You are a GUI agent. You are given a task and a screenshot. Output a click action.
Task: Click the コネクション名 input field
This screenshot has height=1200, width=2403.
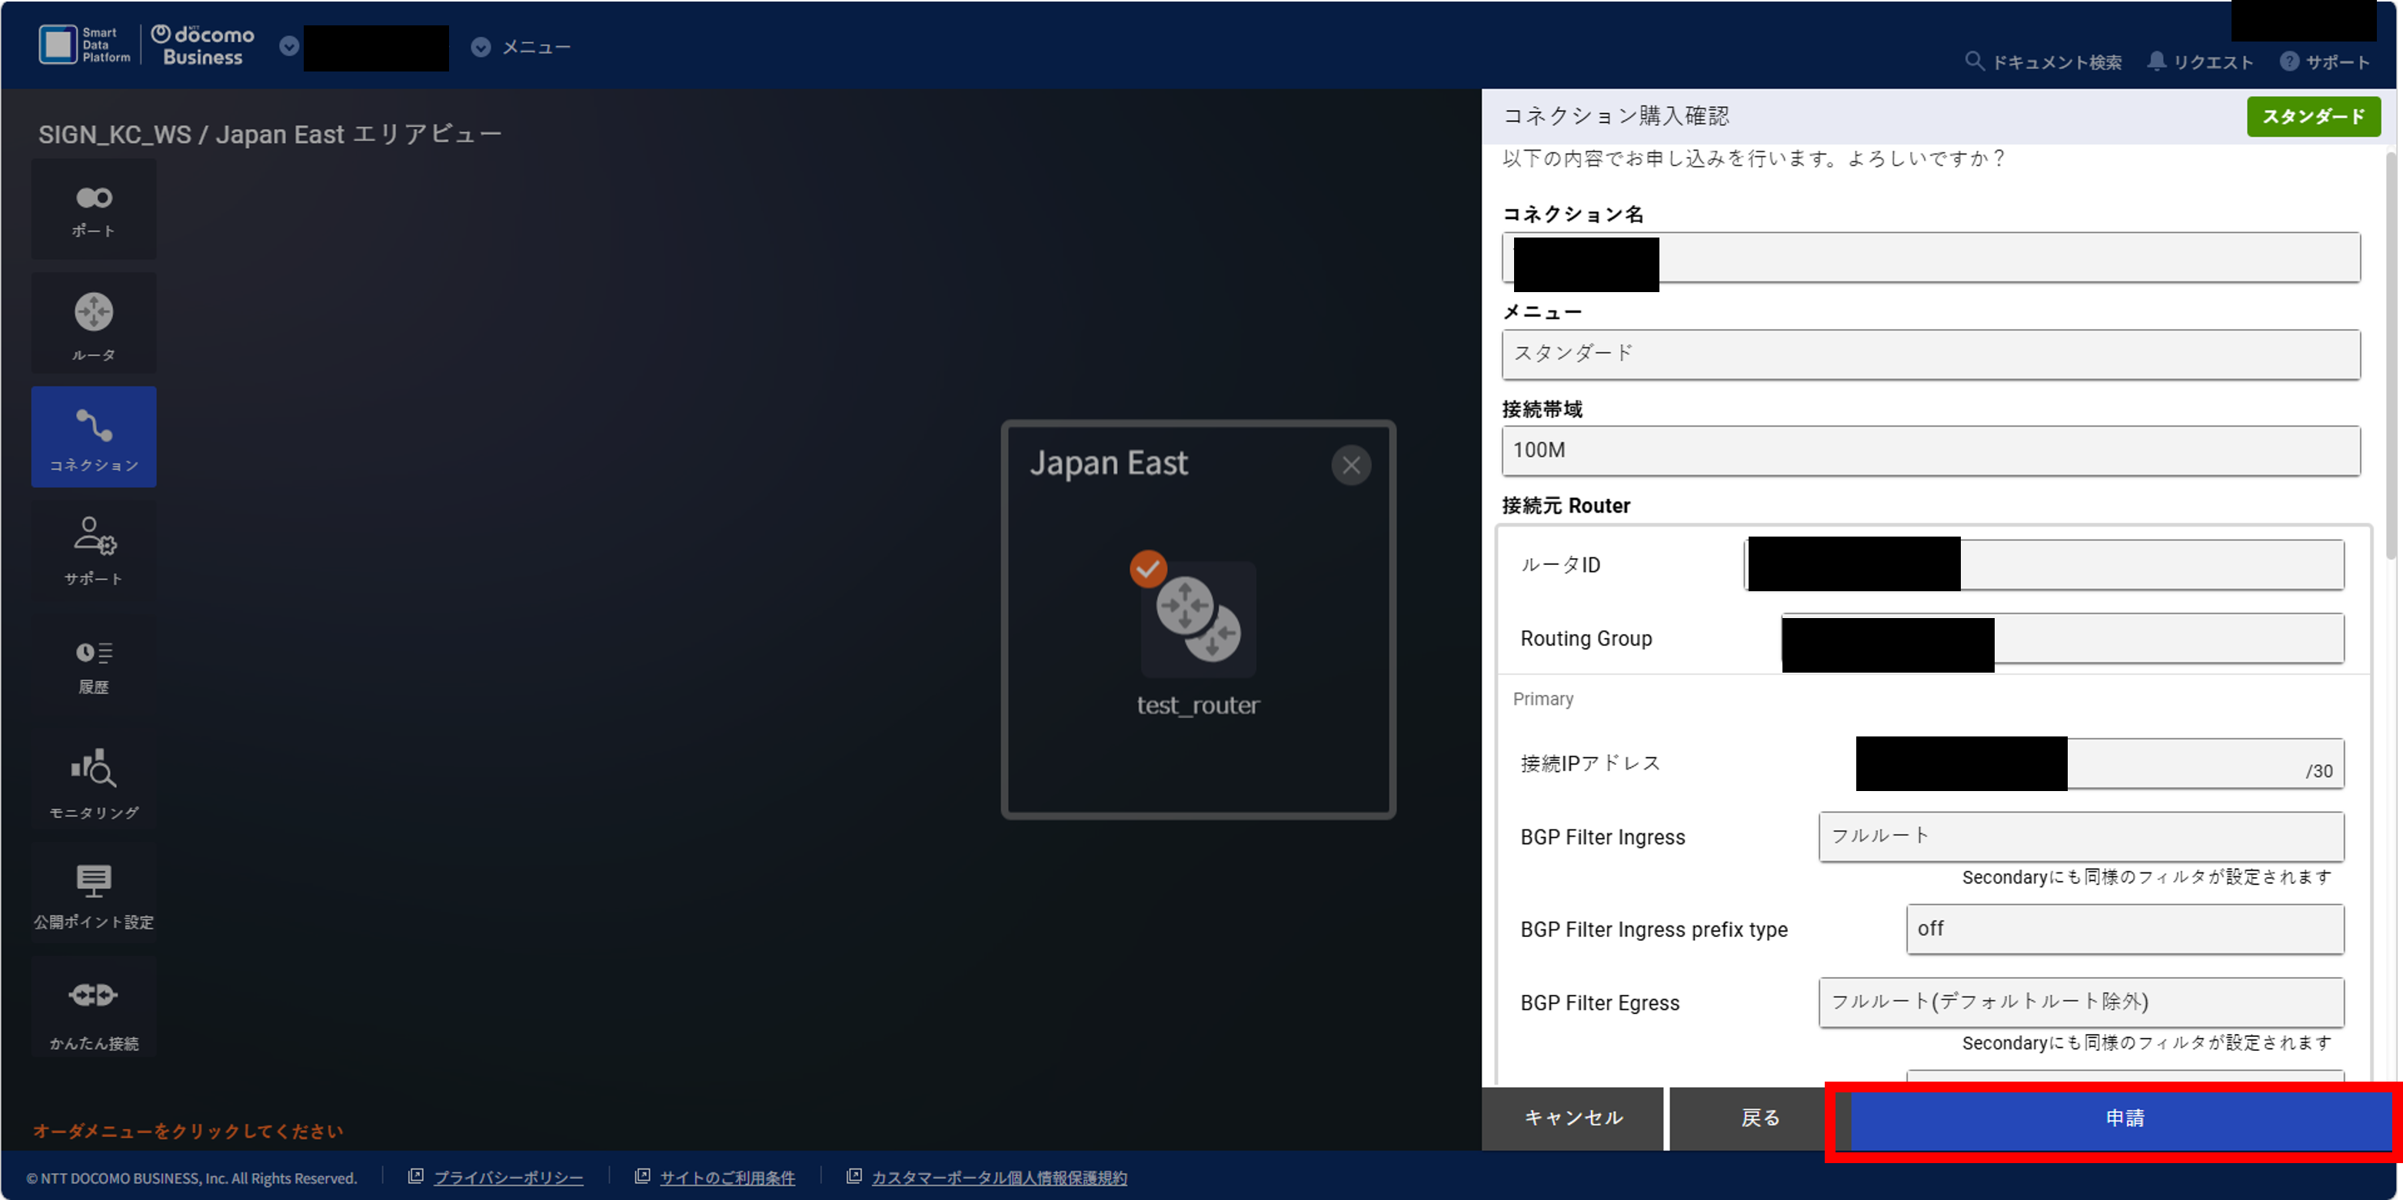[x=1931, y=258]
